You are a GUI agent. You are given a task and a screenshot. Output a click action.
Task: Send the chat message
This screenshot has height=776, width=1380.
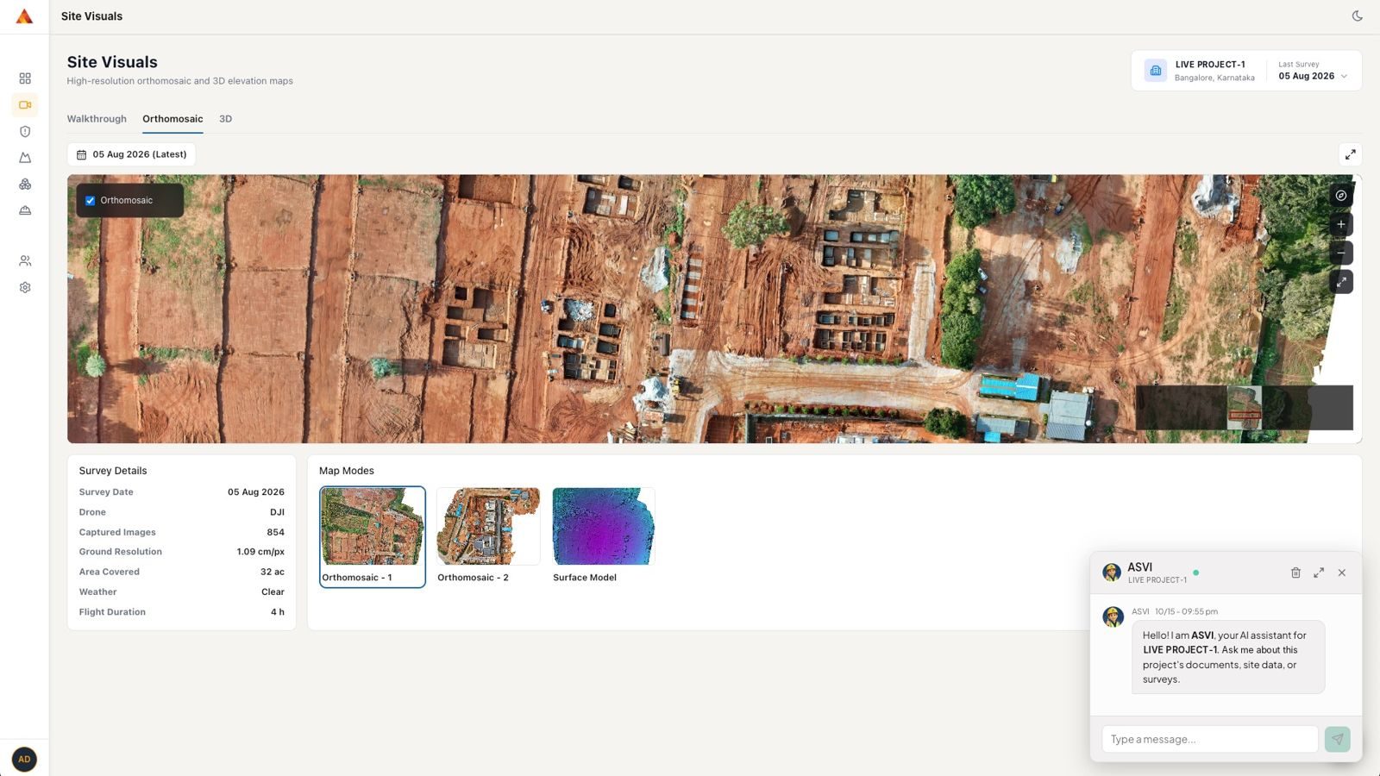[1338, 739]
